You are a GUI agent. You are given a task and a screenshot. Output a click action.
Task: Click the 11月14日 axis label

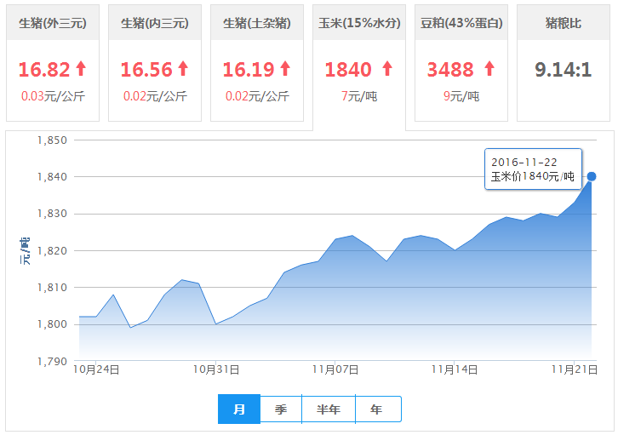coord(455,369)
